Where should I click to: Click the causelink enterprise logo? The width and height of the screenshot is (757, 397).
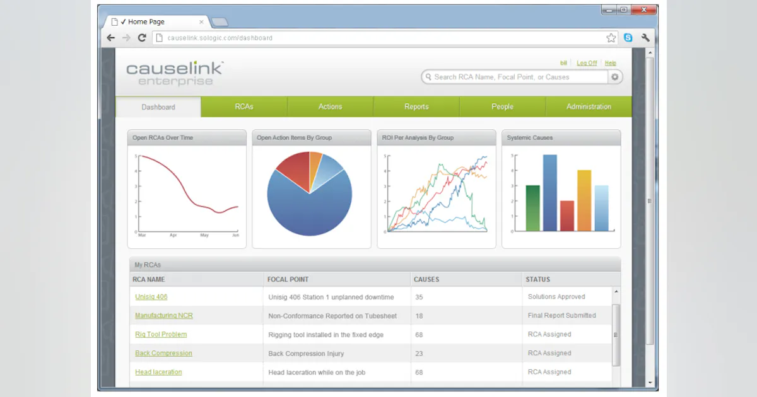(x=175, y=73)
